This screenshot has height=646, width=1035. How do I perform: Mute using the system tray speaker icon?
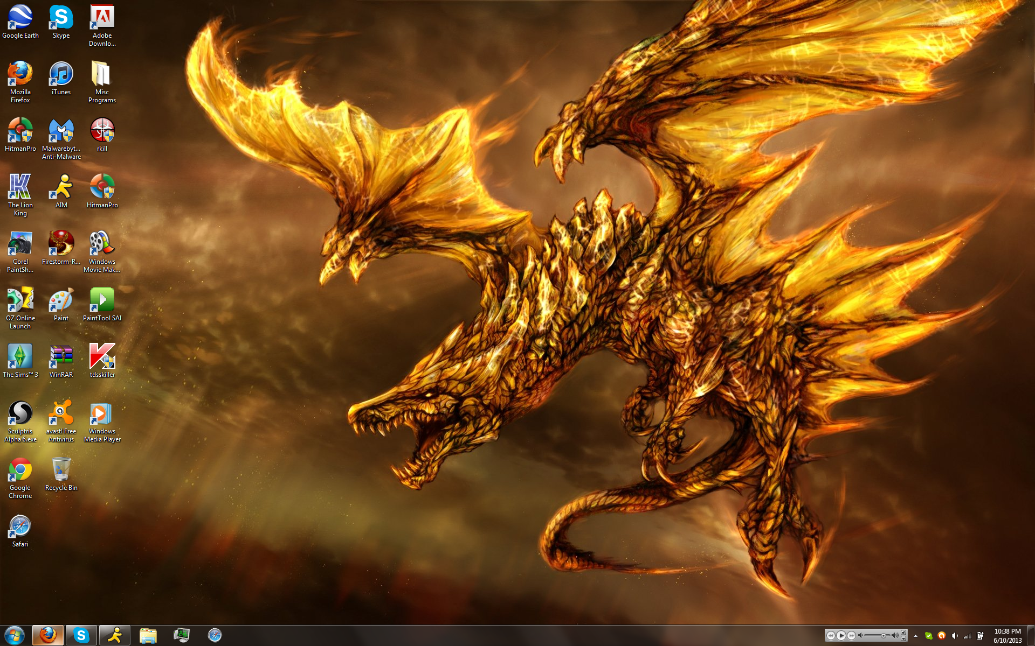point(955,636)
